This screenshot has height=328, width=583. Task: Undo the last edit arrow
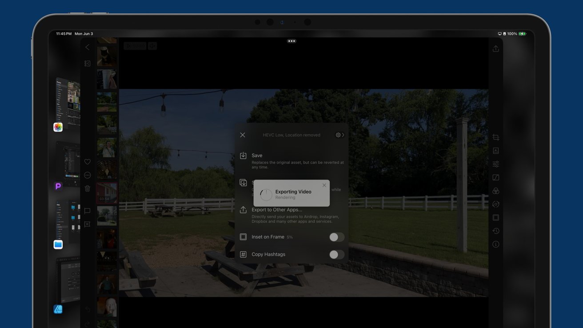88,310
